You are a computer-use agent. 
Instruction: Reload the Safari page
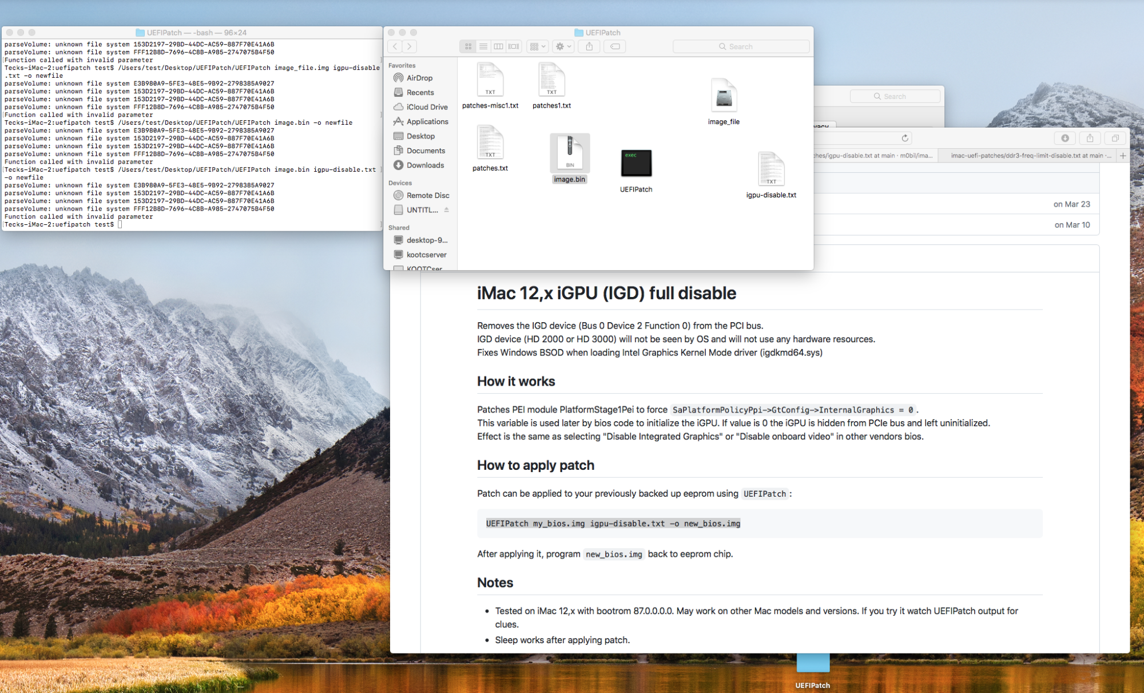(905, 138)
